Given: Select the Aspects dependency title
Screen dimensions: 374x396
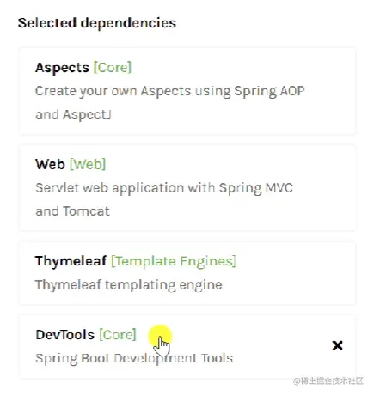Looking at the screenshot, I should tap(62, 68).
